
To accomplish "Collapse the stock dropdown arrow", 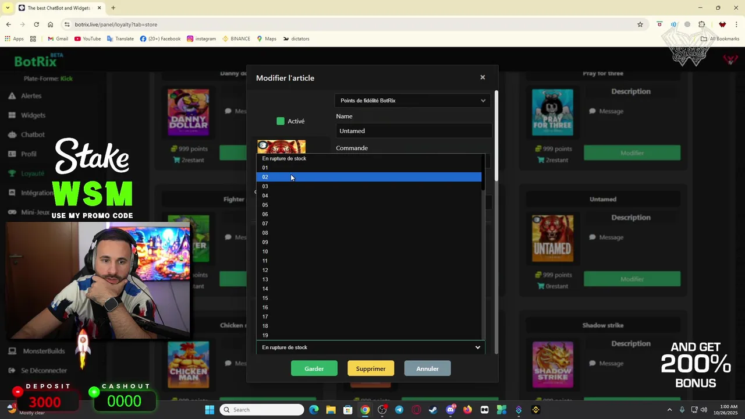I will tap(478, 347).
